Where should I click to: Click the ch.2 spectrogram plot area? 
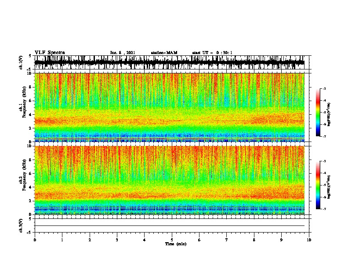170,180
